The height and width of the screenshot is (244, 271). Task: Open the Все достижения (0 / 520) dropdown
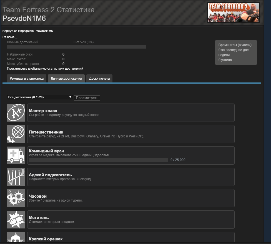[x=40, y=97]
